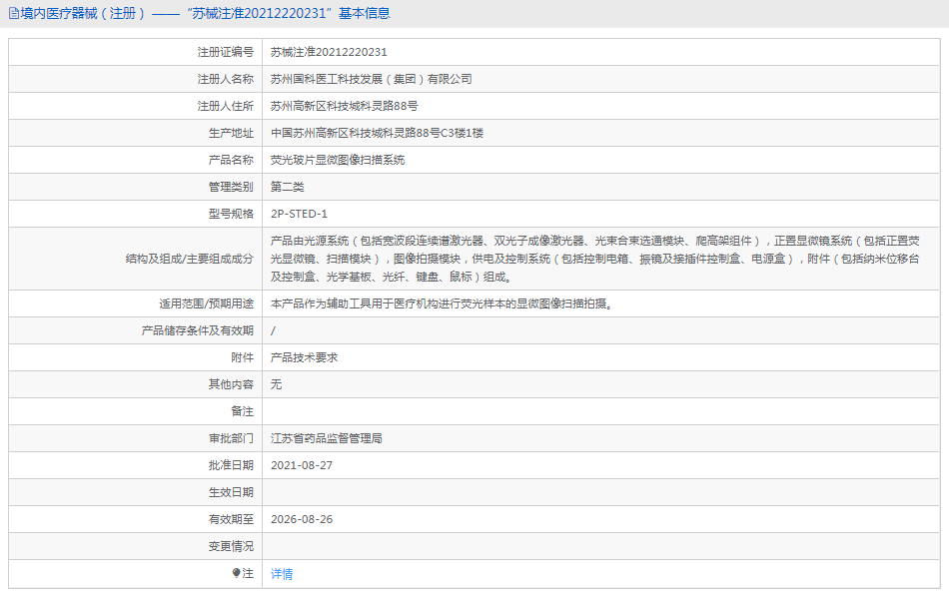949x599 pixels.
Task: Click the 苏州国科医工科技发展（集团）有限公司 cell
Action: pyautogui.click(x=371, y=79)
